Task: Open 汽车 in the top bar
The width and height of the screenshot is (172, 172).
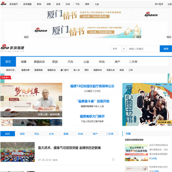Action: point(77,4)
